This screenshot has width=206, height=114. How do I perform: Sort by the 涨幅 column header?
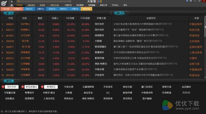55,18
